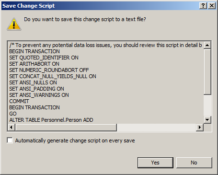Click the Save Change Script title bar
The height and width of the screenshot is (175, 218).
[100, 6]
